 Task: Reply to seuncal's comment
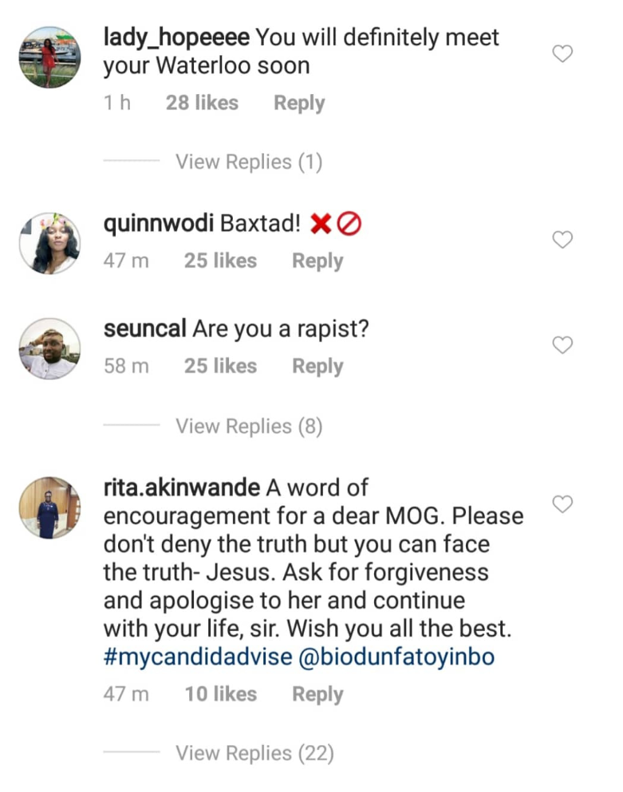pos(317,367)
